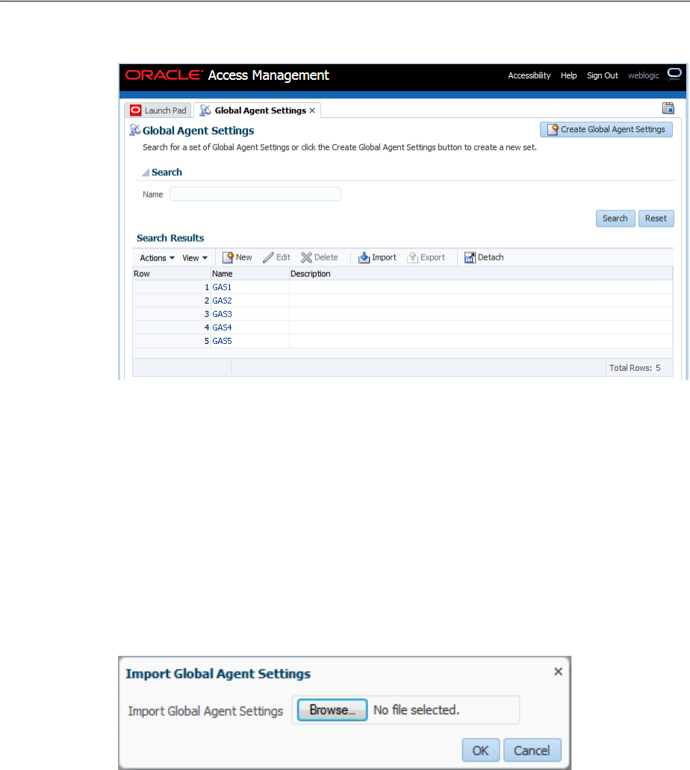The height and width of the screenshot is (770, 690).
Task: Open the View dropdown menu
Action: pos(195,258)
